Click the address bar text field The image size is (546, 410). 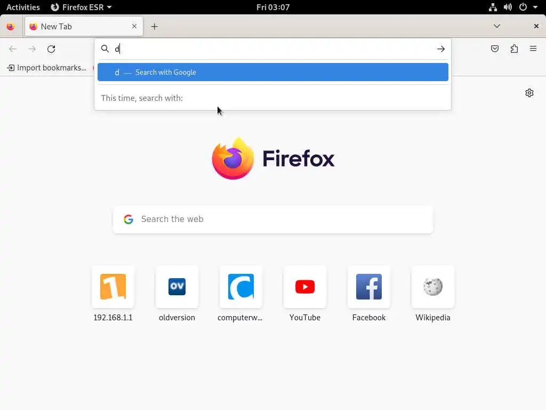coord(274,49)
